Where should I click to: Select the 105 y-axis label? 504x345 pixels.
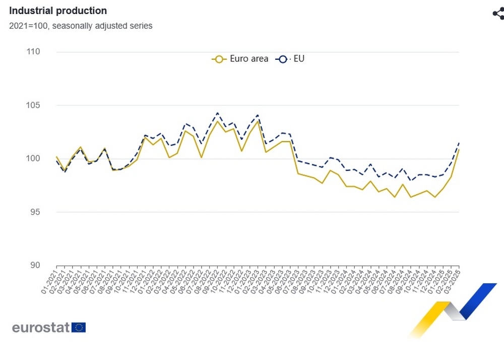pyautogui.click(x=33, y=106)
